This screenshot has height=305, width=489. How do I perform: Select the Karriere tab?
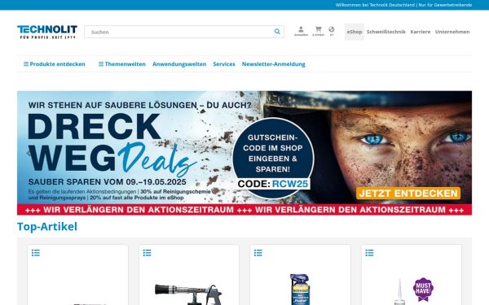420,32
